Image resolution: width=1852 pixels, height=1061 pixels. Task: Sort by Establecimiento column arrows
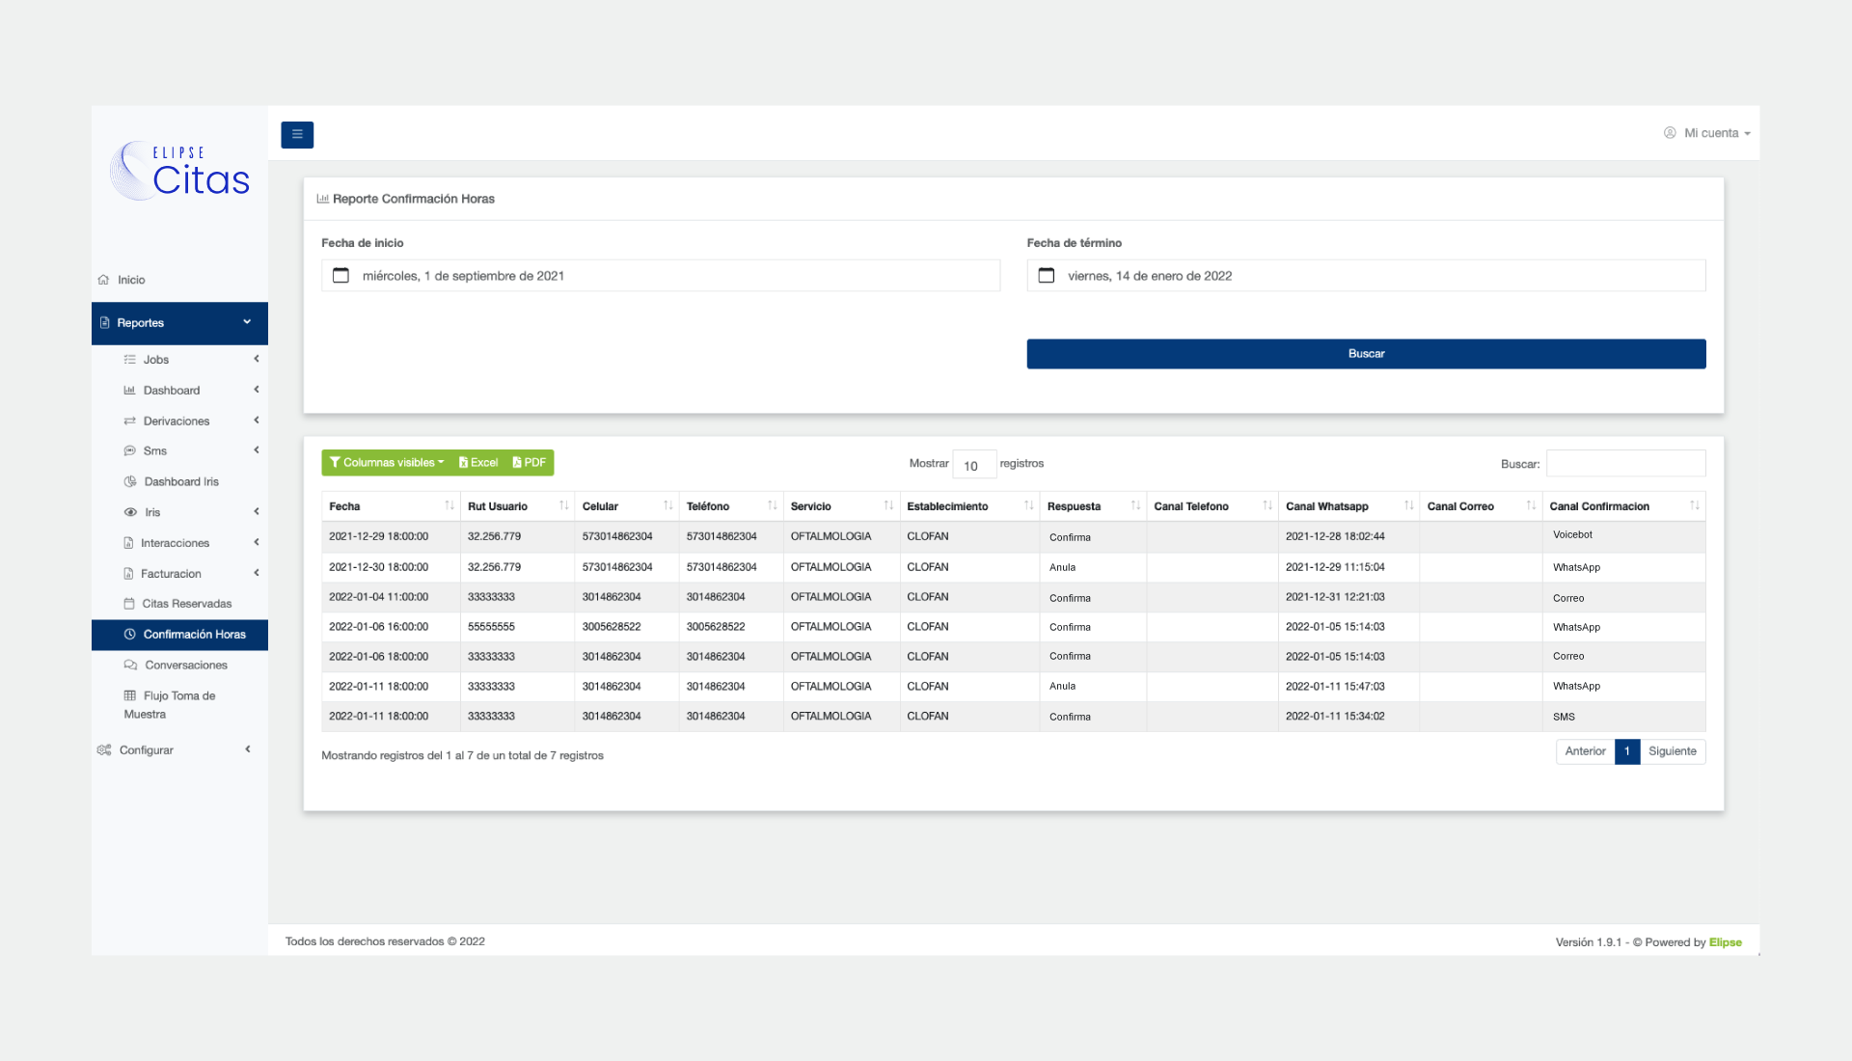coord(1029,506)
